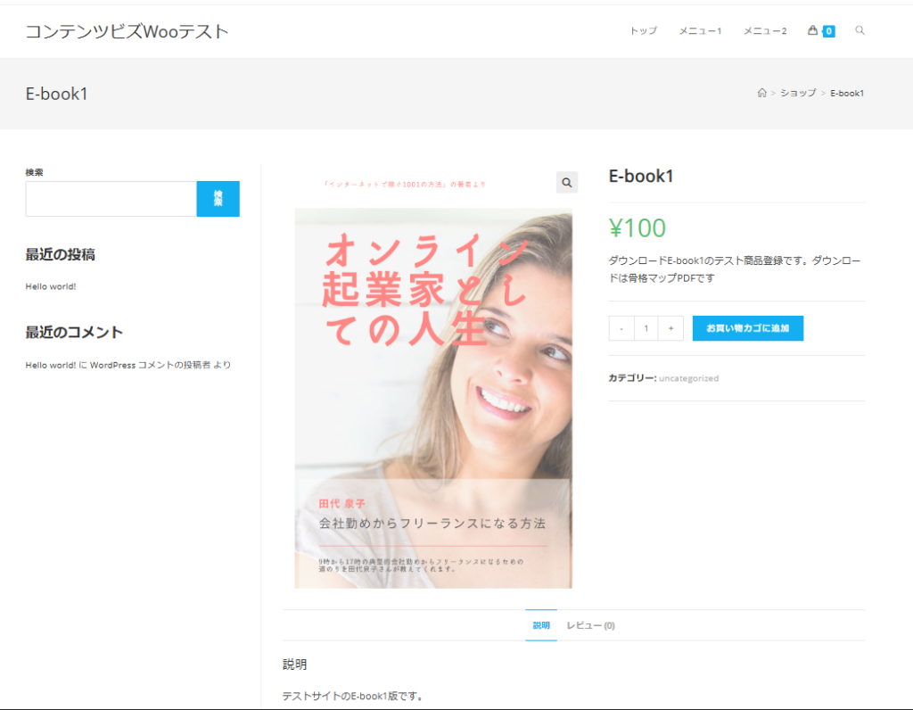
Task: Click into the quantity number field
Action: point(646,327)
